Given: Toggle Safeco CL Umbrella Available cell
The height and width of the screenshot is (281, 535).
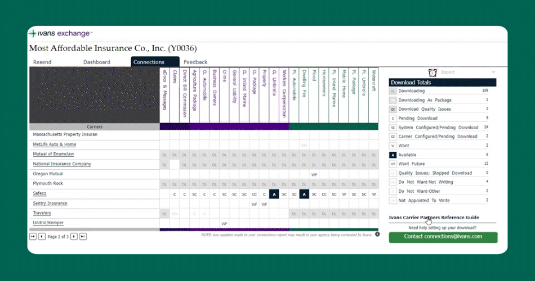Looking at the screenshot, I should tap(274, 194).
